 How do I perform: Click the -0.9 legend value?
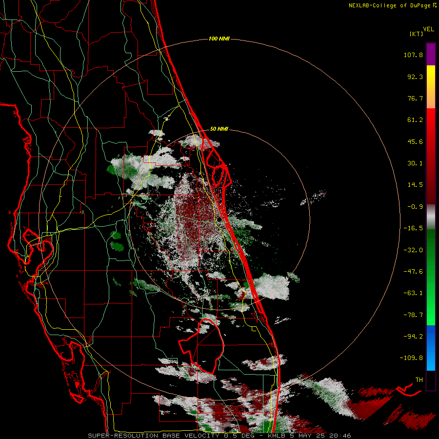click(x=415, y=207)
